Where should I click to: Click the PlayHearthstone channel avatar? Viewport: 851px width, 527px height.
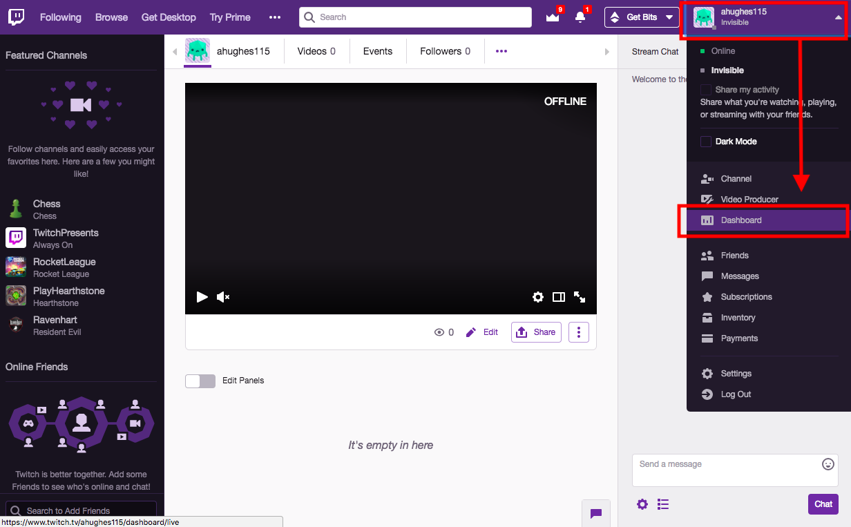tap(16, 296)
